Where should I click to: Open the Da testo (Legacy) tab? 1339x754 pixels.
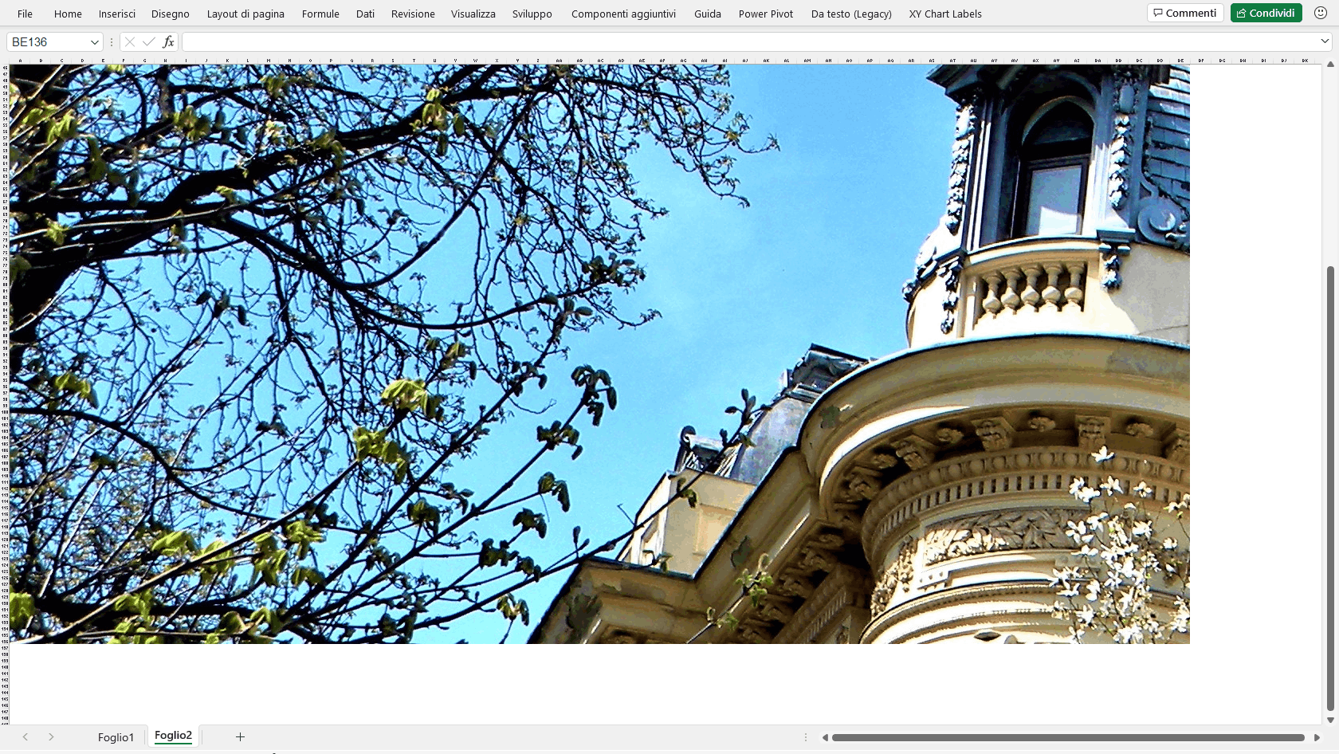851,14
